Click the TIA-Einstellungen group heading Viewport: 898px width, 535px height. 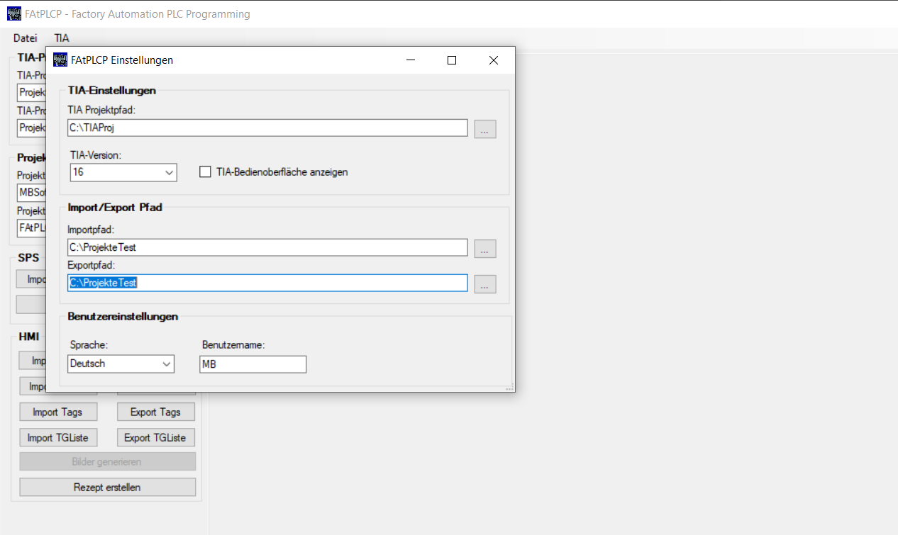click(112, 90)
